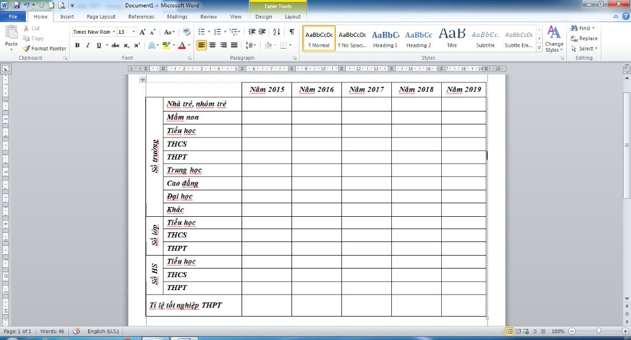The height and width of the screenshot is (340, 631).
Task: Sort with the A-Z sort icon
Action: pos(277,32)
